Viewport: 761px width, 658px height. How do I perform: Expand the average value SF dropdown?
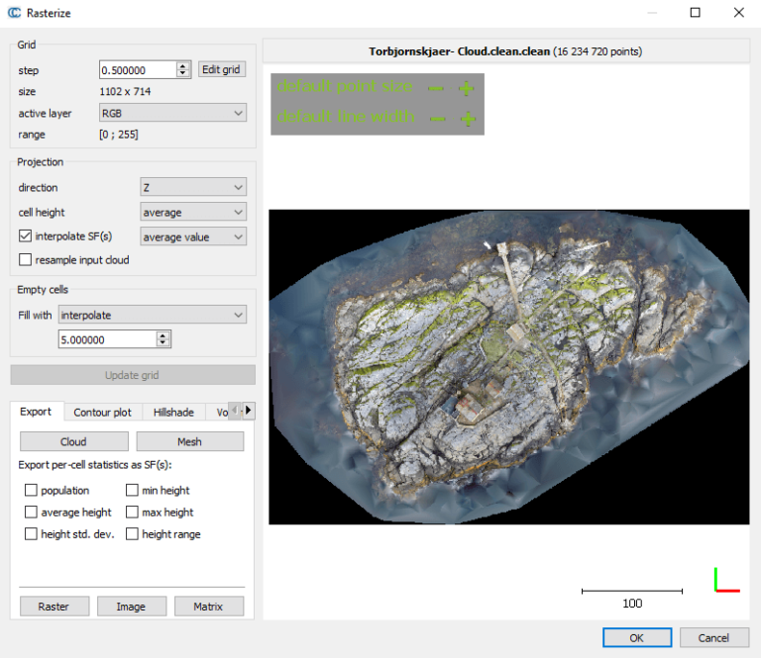pyautogui.click(x=193, y=236)
